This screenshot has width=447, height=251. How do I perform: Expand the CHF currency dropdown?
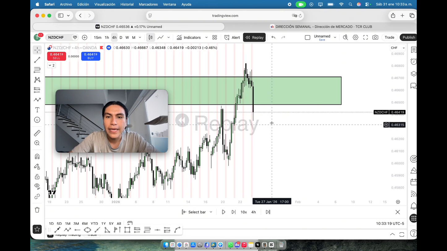click(397, 48)
